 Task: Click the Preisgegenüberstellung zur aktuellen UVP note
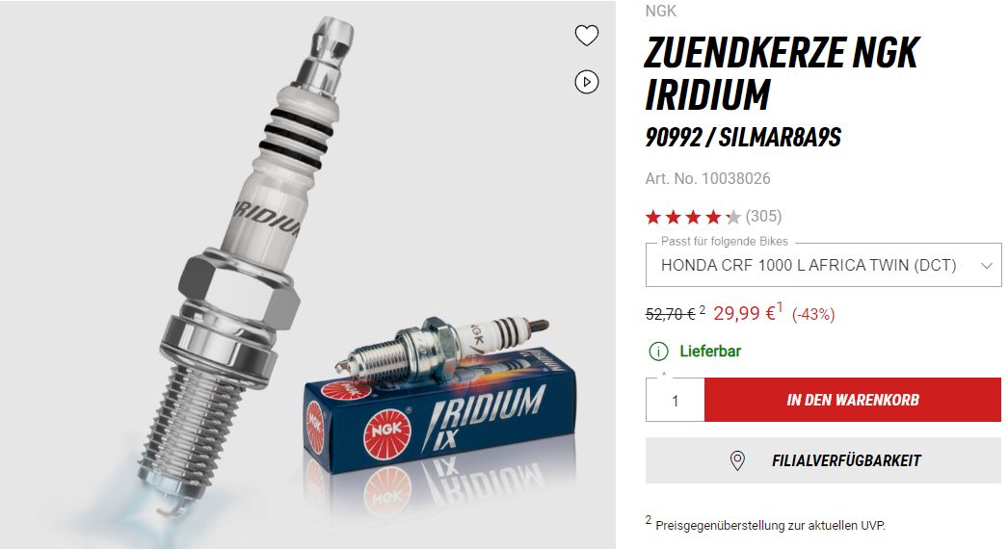pos(770,525)
